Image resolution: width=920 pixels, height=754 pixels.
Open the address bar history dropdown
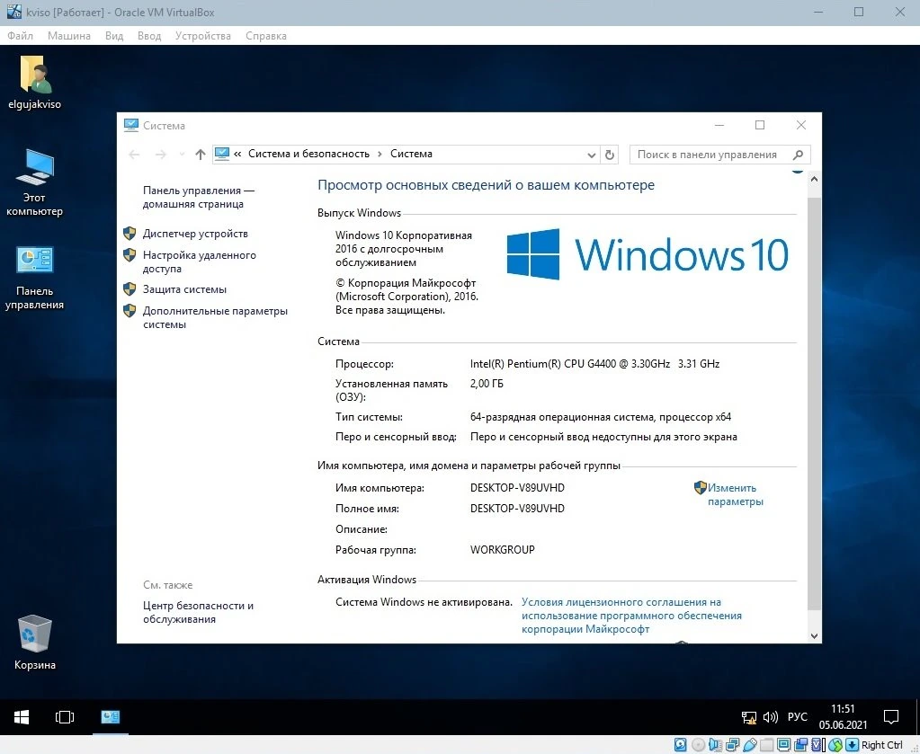click(592, 155)
